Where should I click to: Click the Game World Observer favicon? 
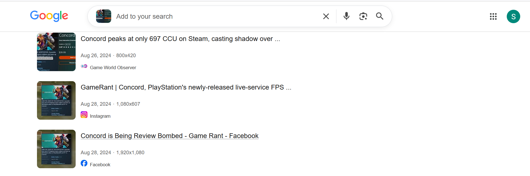84,66
